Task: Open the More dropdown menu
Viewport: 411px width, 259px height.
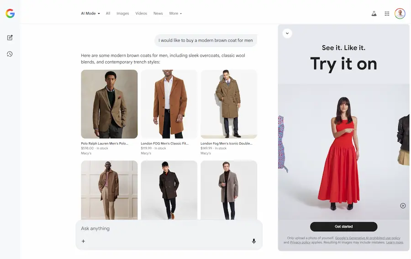Action: tap(175, 14)
